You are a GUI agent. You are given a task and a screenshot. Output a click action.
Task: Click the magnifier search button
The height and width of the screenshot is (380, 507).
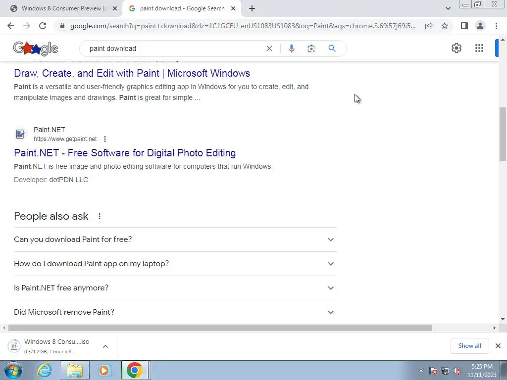pos(332,48)
